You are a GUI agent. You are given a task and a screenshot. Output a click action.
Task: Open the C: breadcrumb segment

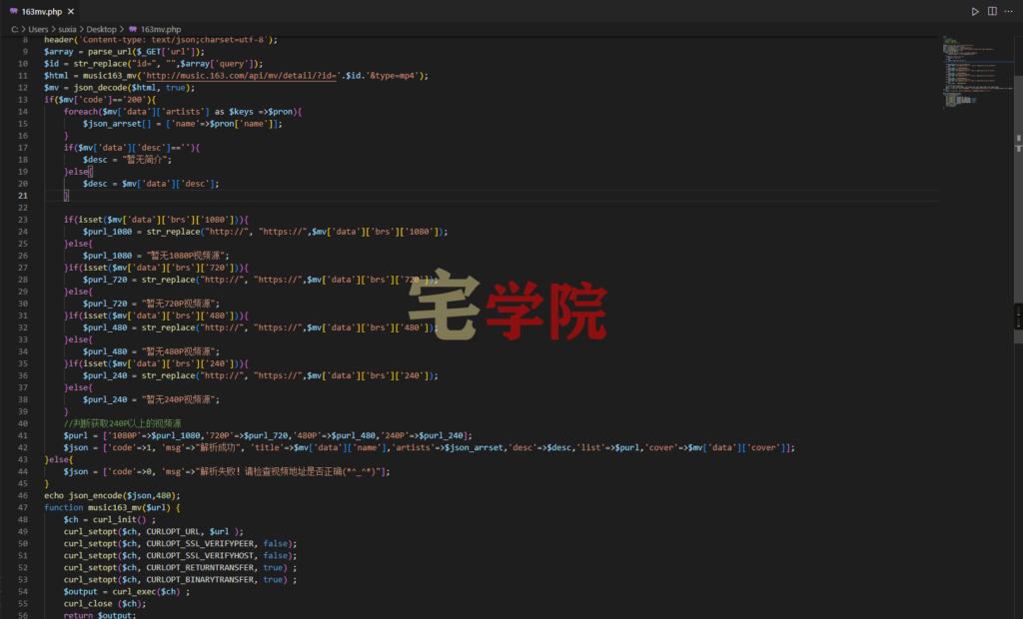pyautogui.click(x=16, y=30)
